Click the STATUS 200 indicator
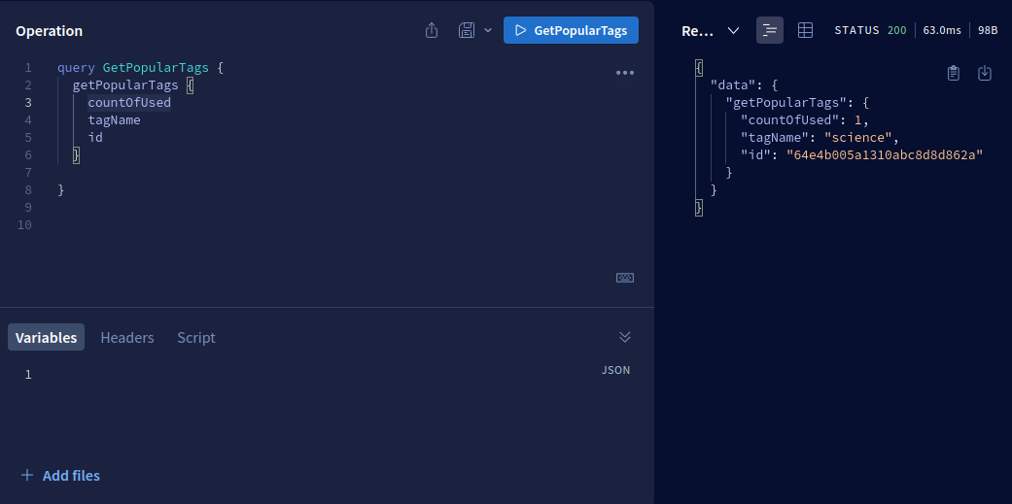 point(870,30)
